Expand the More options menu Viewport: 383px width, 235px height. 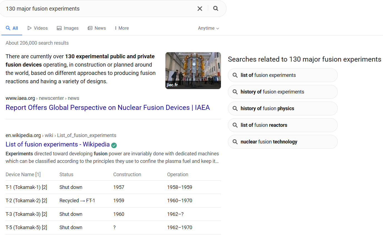(122, 28)
